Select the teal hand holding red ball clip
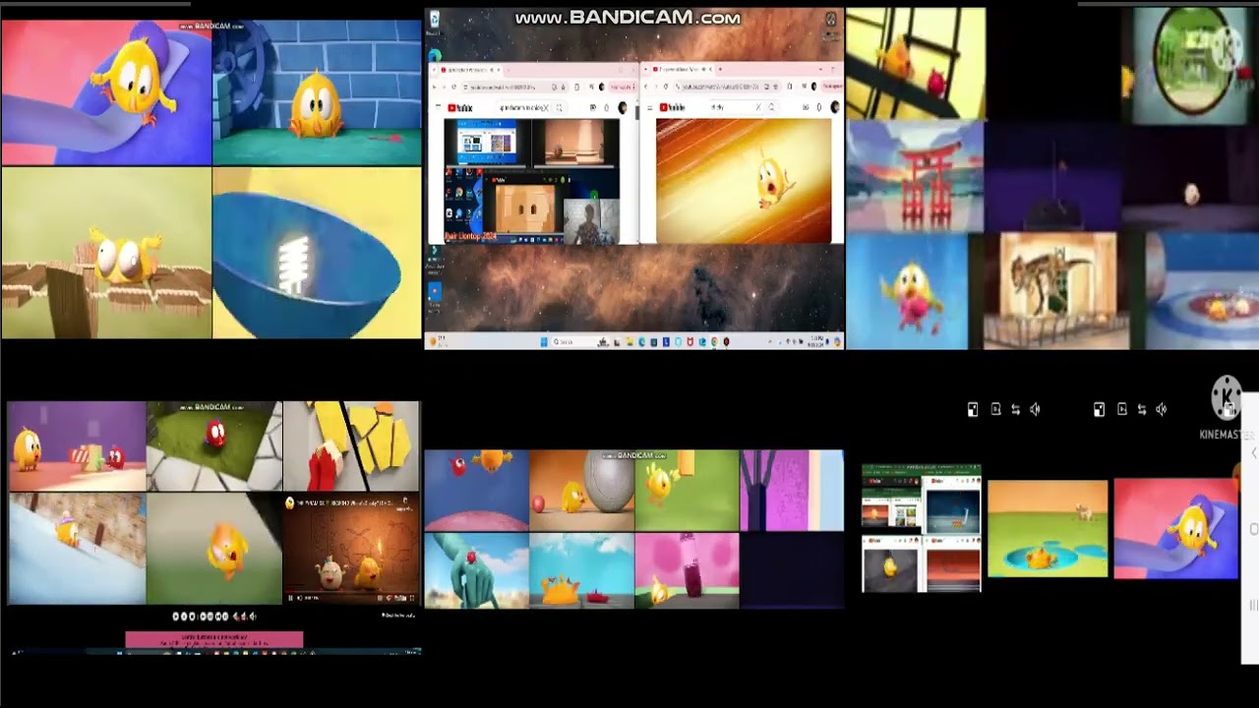 (476, 570)
